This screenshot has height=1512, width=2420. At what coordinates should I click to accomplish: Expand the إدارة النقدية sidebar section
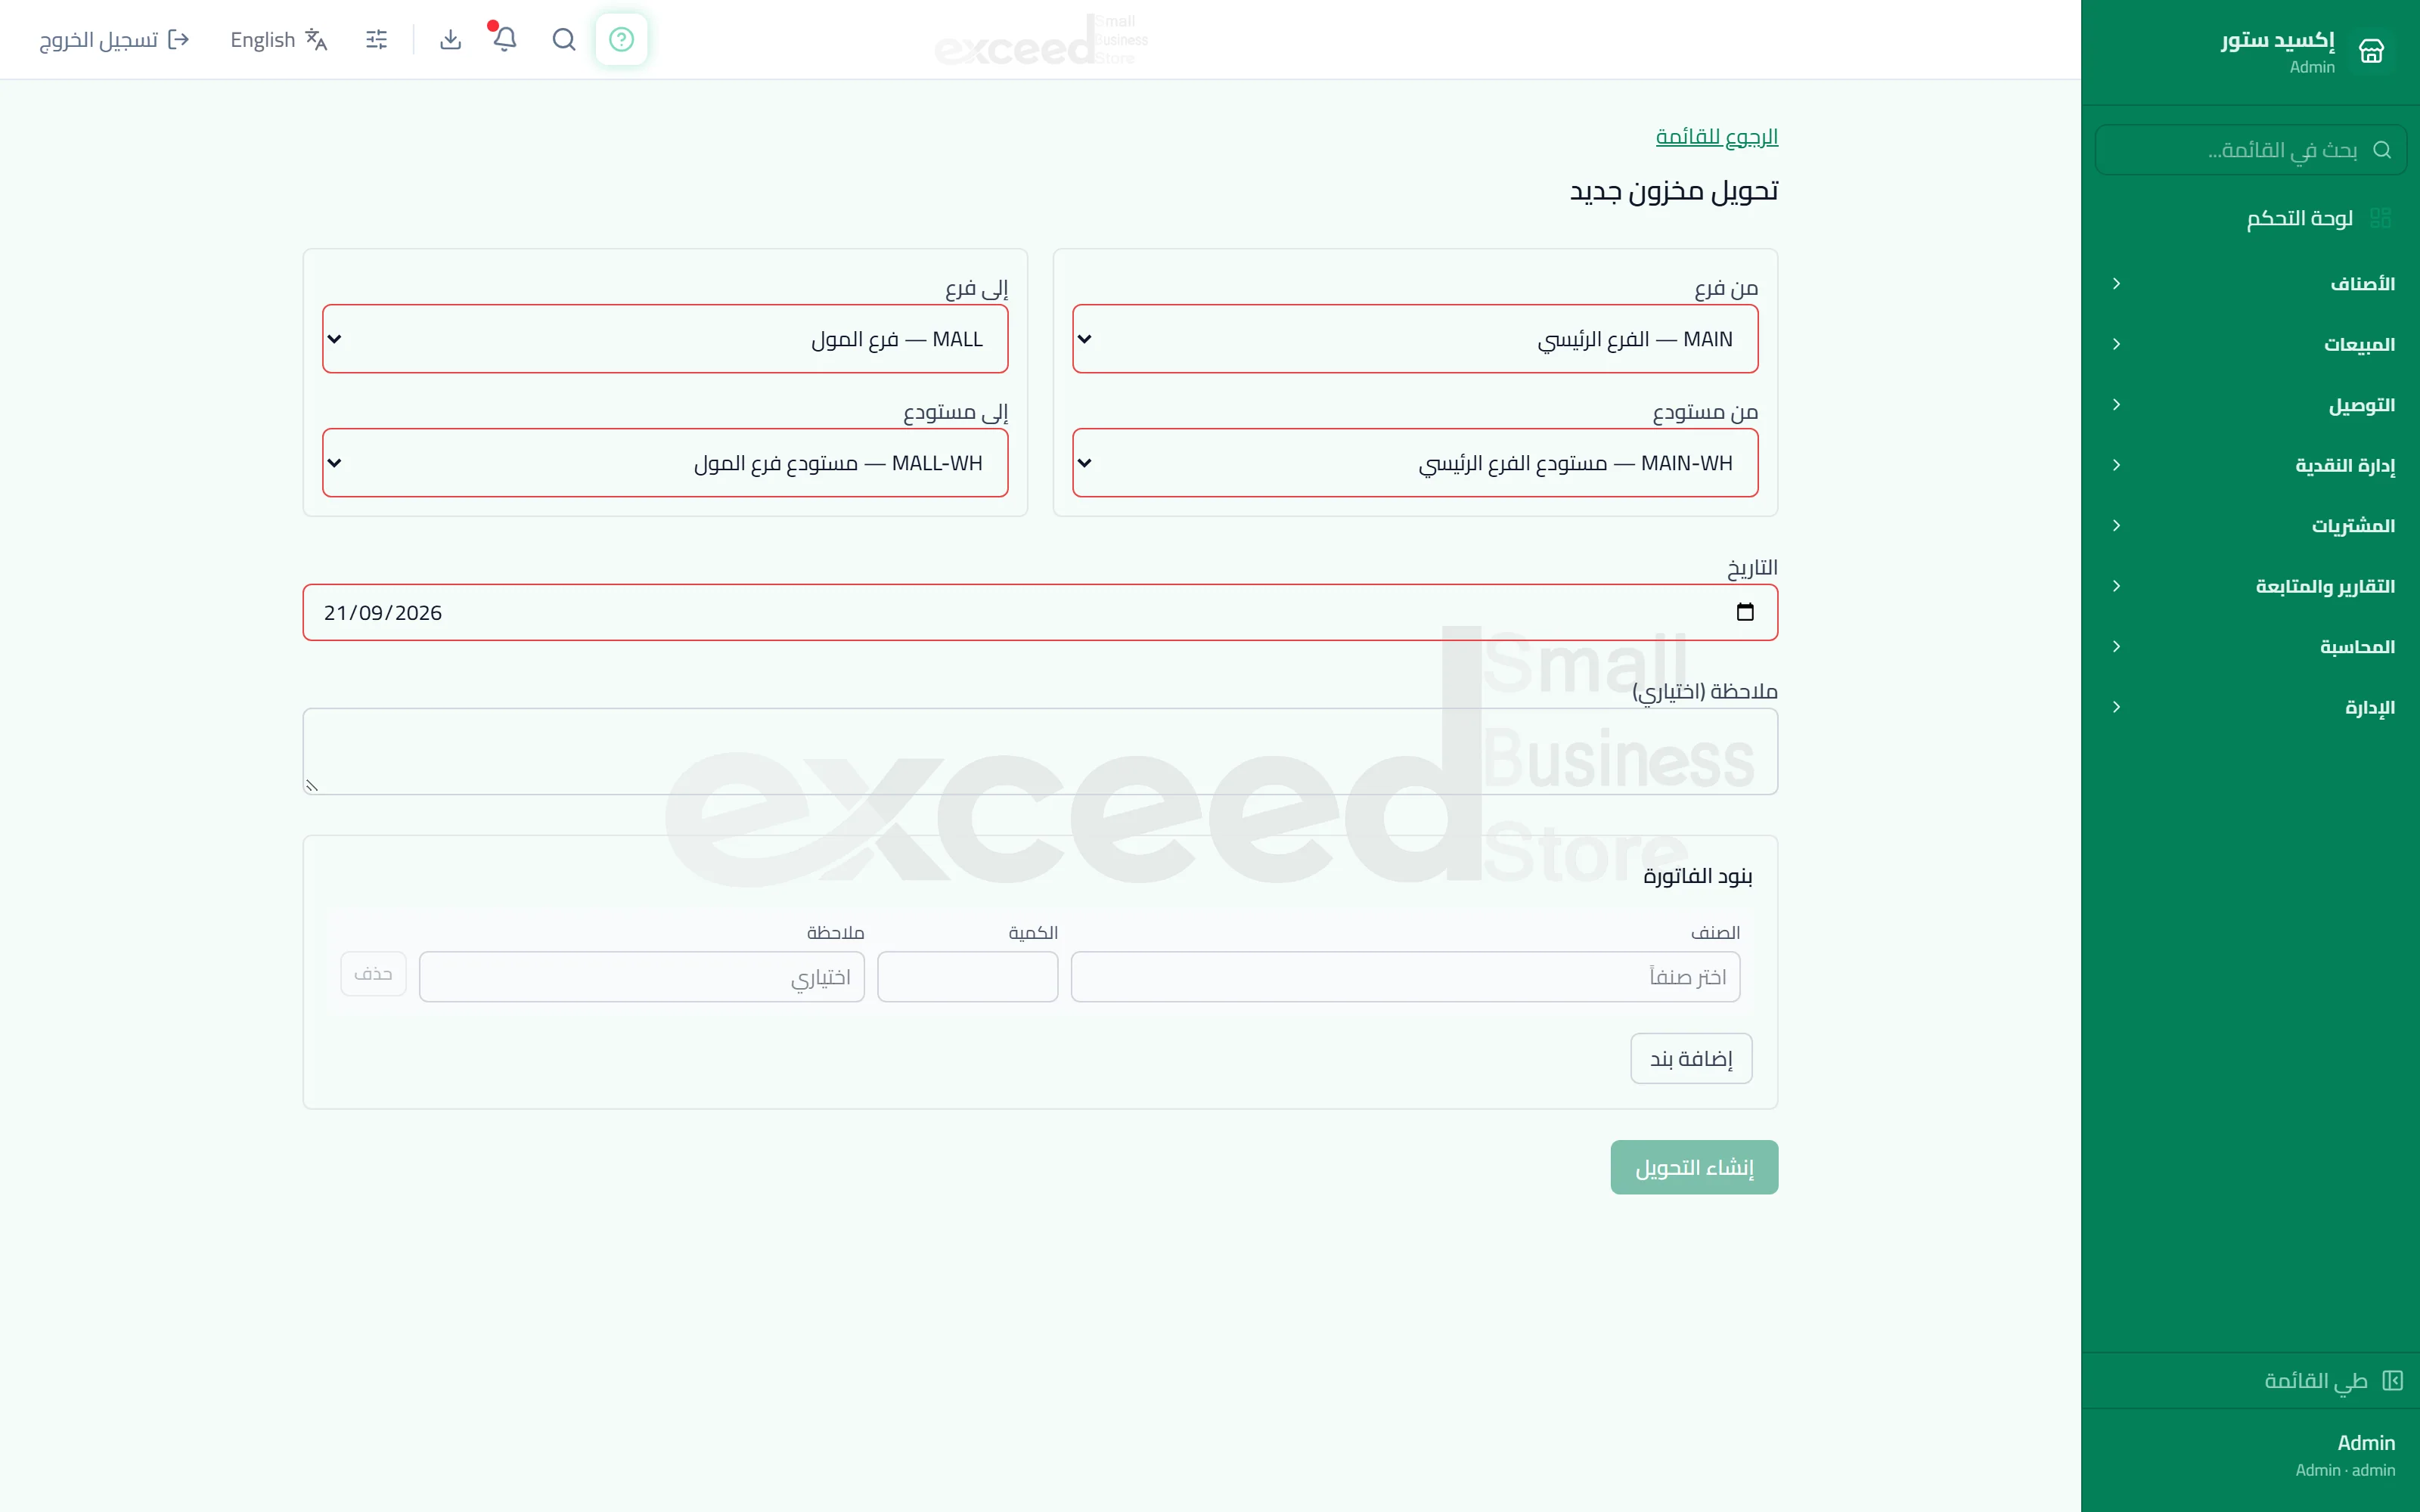[x=2250, y=465]
